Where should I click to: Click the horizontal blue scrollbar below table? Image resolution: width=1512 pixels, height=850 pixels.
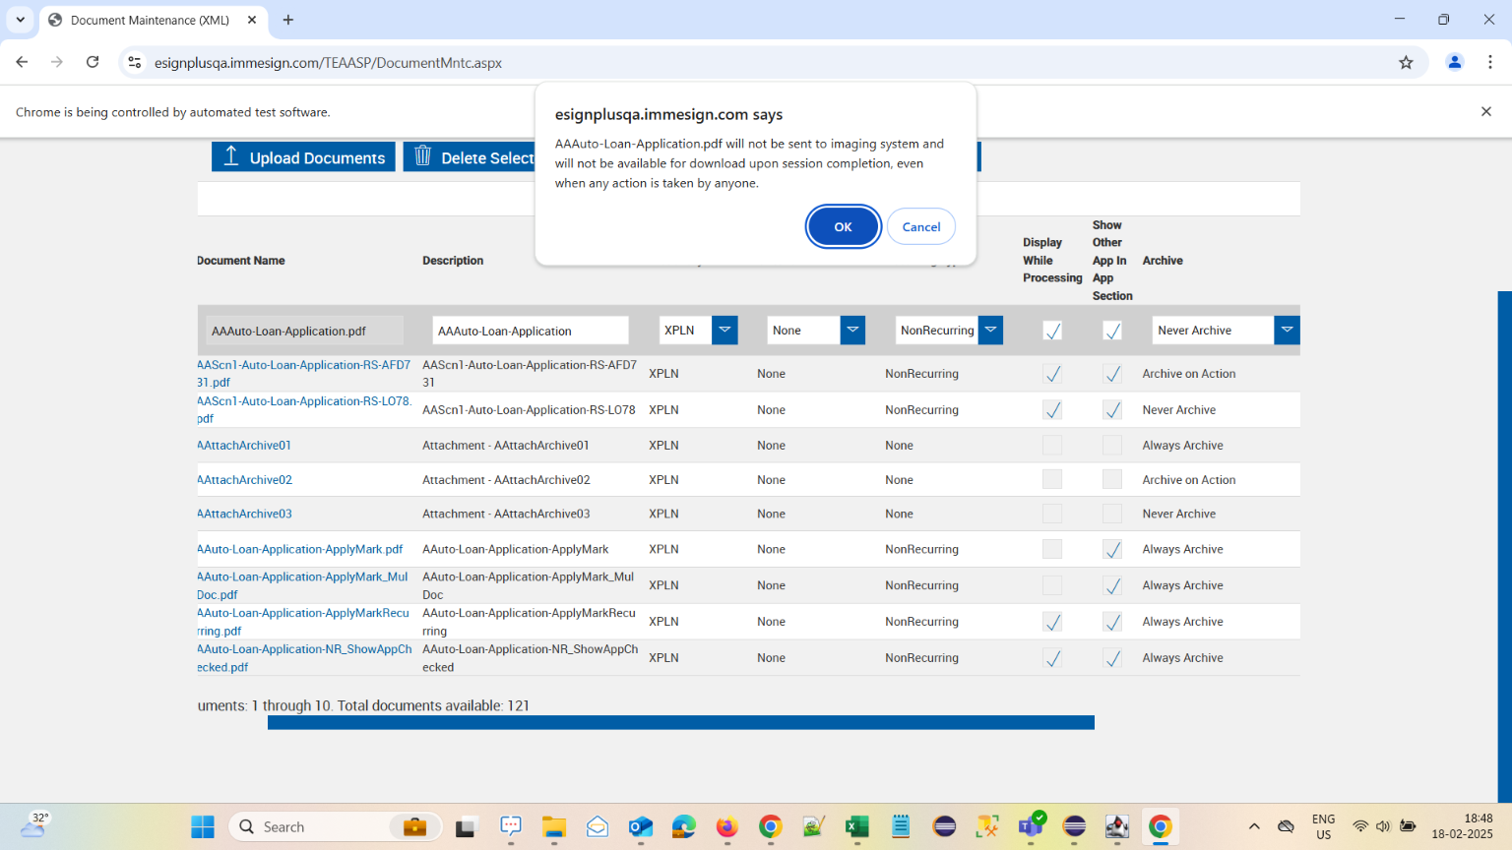coord(681,723)
